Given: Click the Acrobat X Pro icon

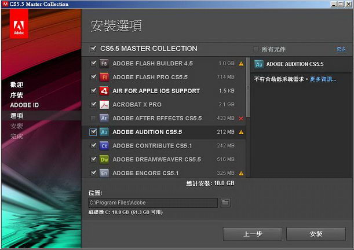Looking at the screenshot, I should (x=104, y=105).
